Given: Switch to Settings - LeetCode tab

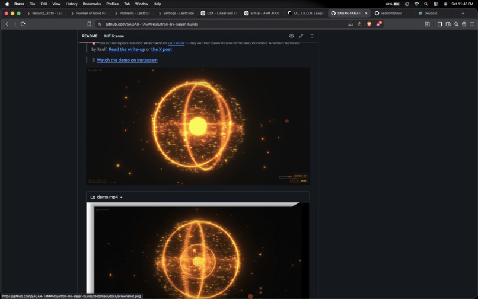Looking at the screenshot, I should point(176,14).
